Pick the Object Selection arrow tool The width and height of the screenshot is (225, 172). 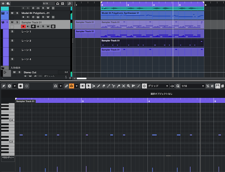(x=89, y=86)
